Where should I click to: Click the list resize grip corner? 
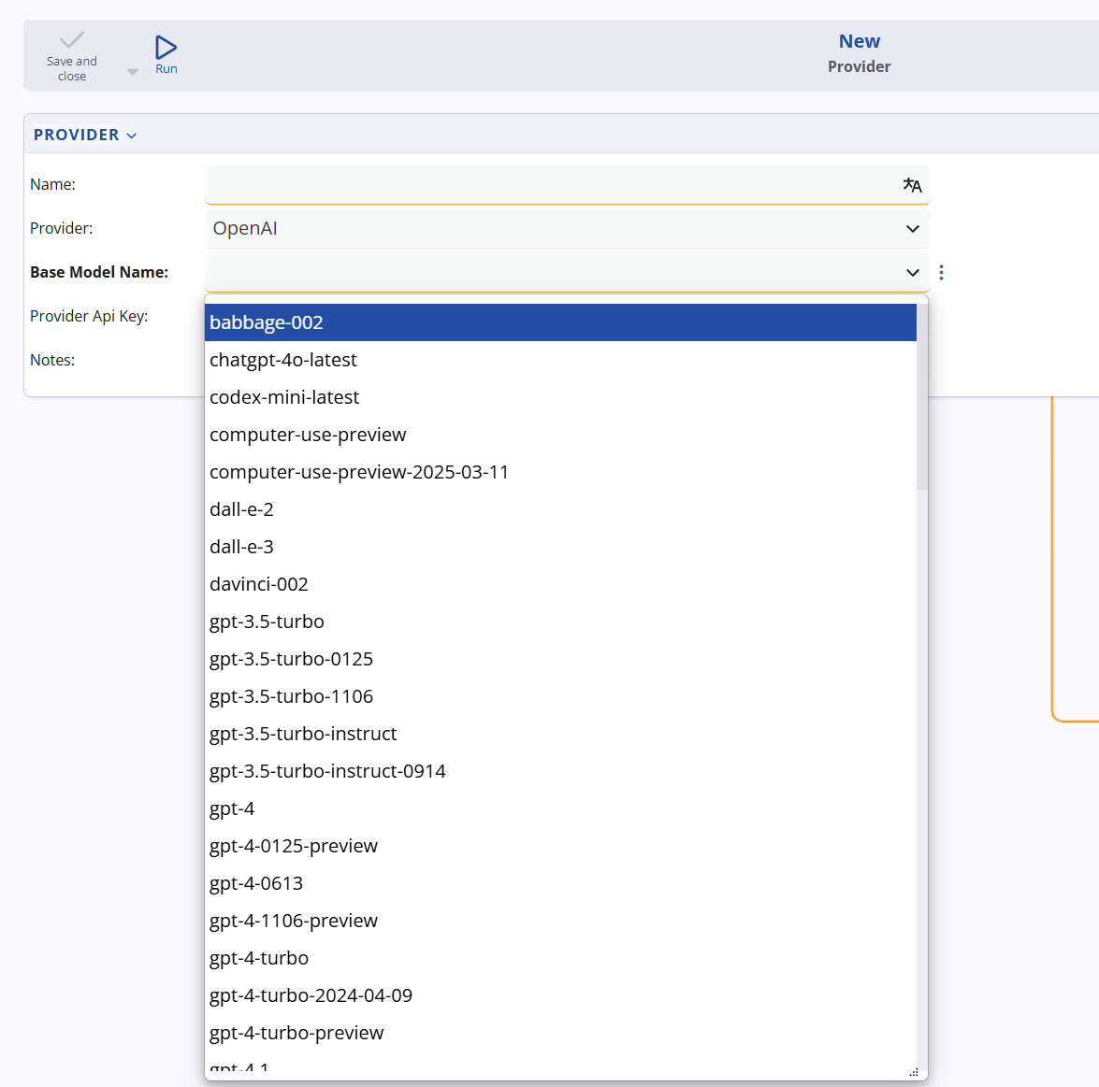(x=913, y=1072)
